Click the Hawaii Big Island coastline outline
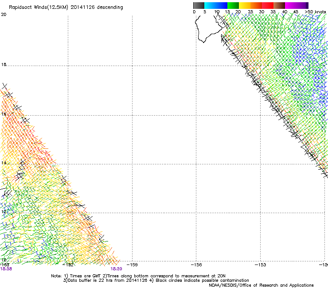The width and height of the screenshot is (328, 288). (209, 29)
